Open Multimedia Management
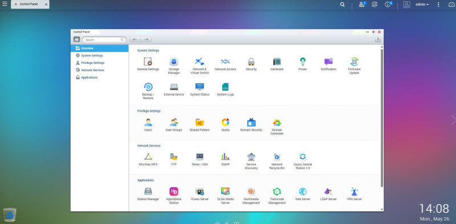The width and height of the screenshot is (456, 224). 251,196
